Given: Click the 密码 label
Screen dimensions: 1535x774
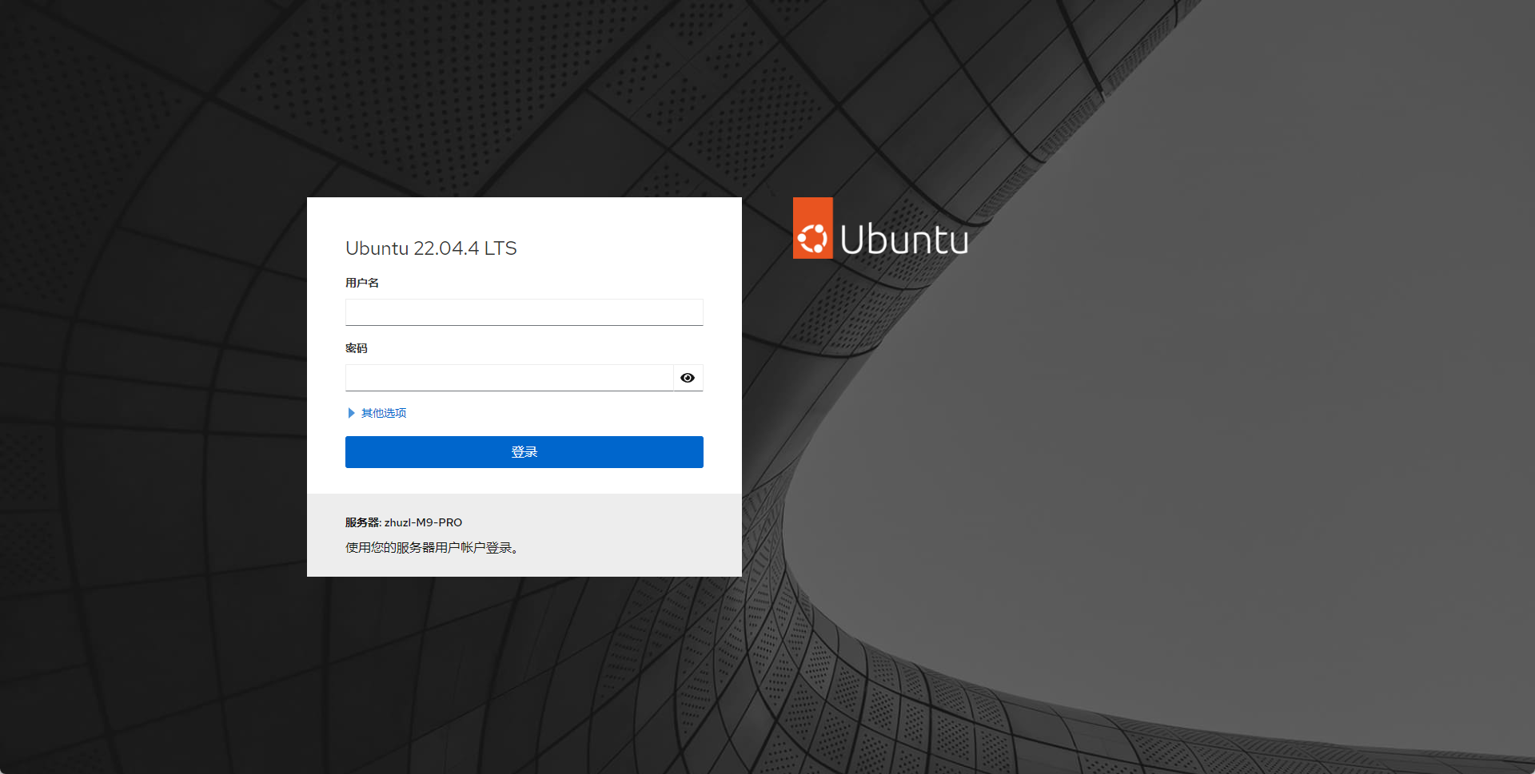Looking at the screenshot, I should point(357,348).
